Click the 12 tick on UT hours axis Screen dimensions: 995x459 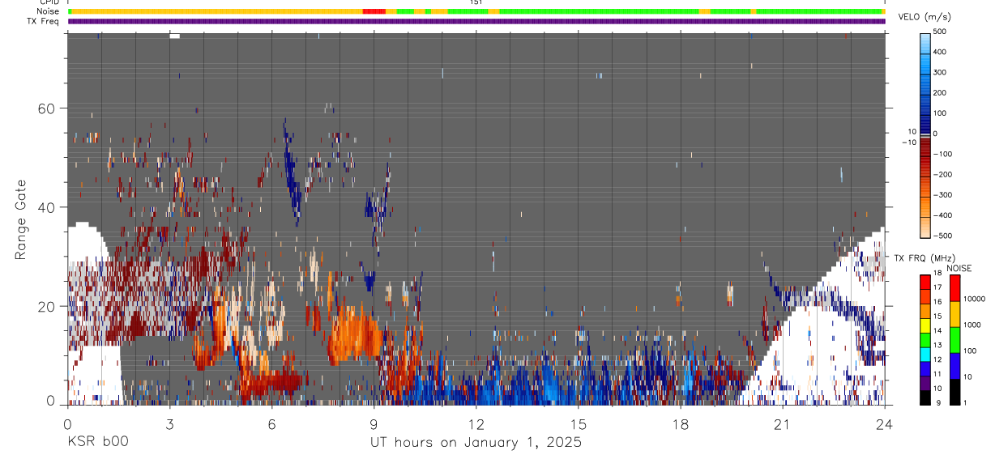(476, 423)
